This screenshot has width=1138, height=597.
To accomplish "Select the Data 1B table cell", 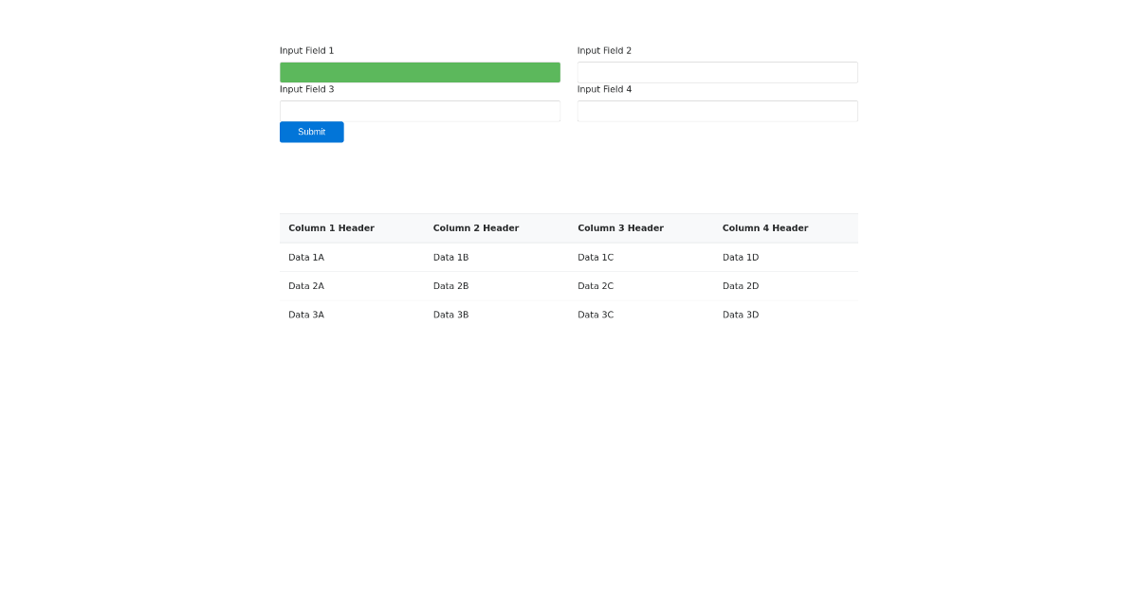I will [x=450, y=258].
